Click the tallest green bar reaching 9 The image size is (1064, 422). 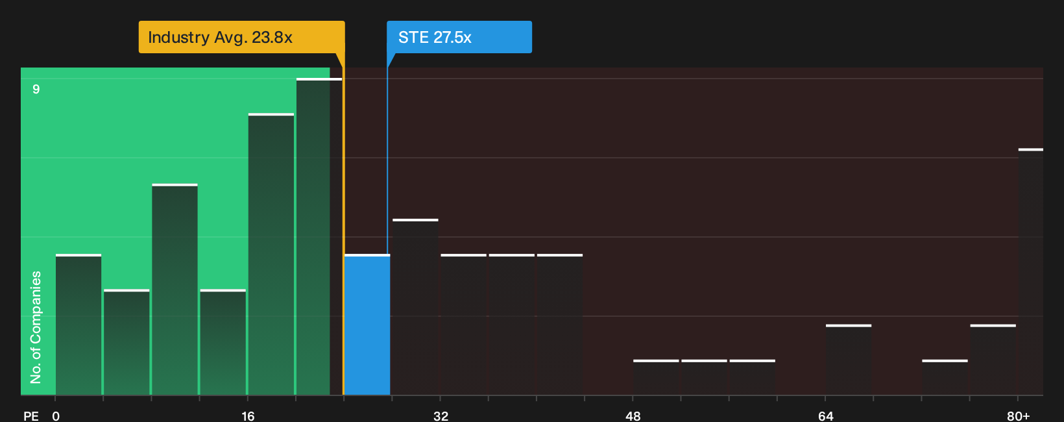[x=319, y=236]
